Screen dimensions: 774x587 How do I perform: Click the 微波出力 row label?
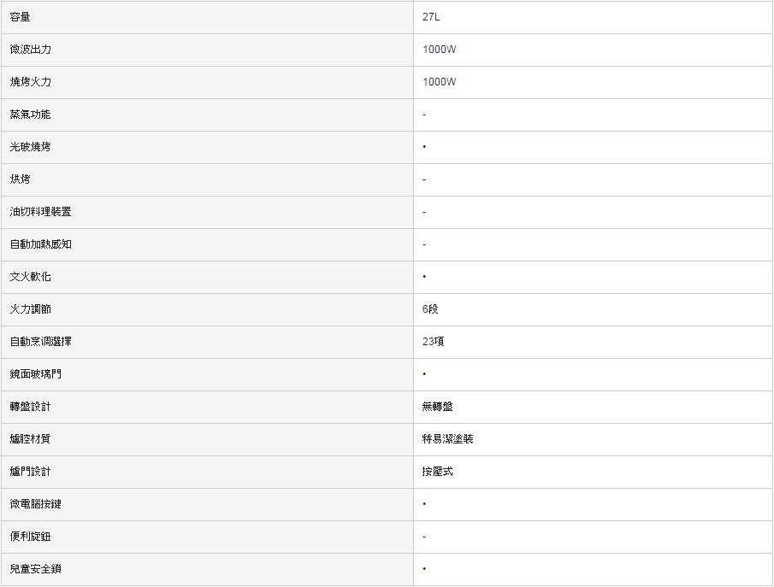31,50
